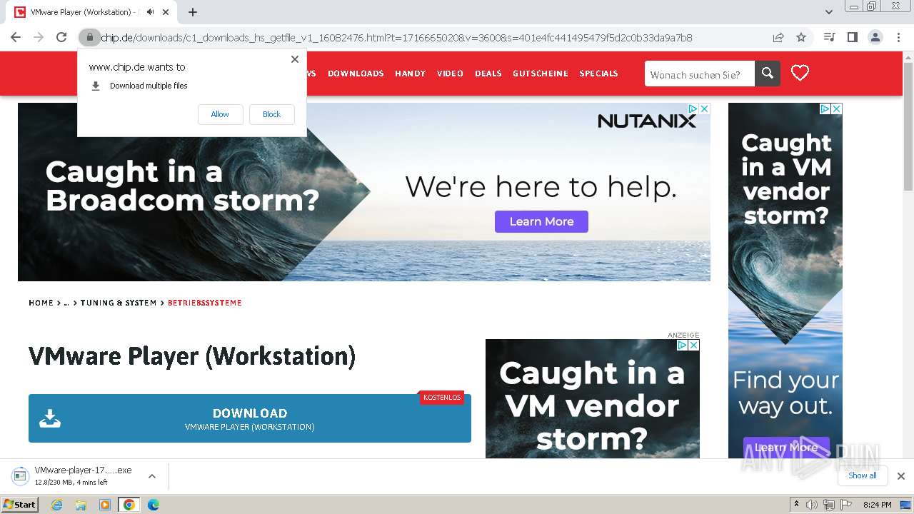Click the Wonach suchen Sie search field
This screenshot has height=514, width=914.
tap(700, 74)
